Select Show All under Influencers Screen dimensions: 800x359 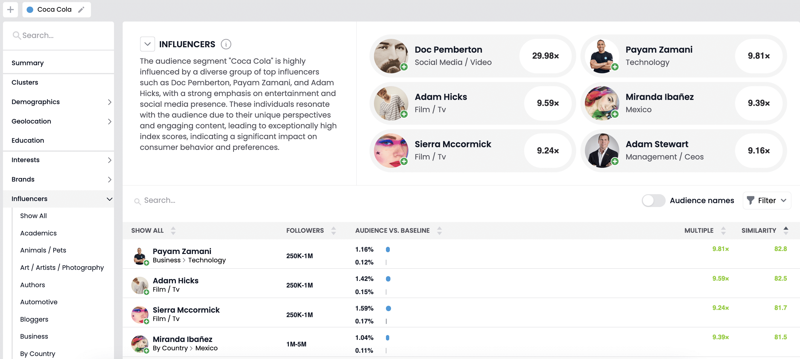(33, 216)
